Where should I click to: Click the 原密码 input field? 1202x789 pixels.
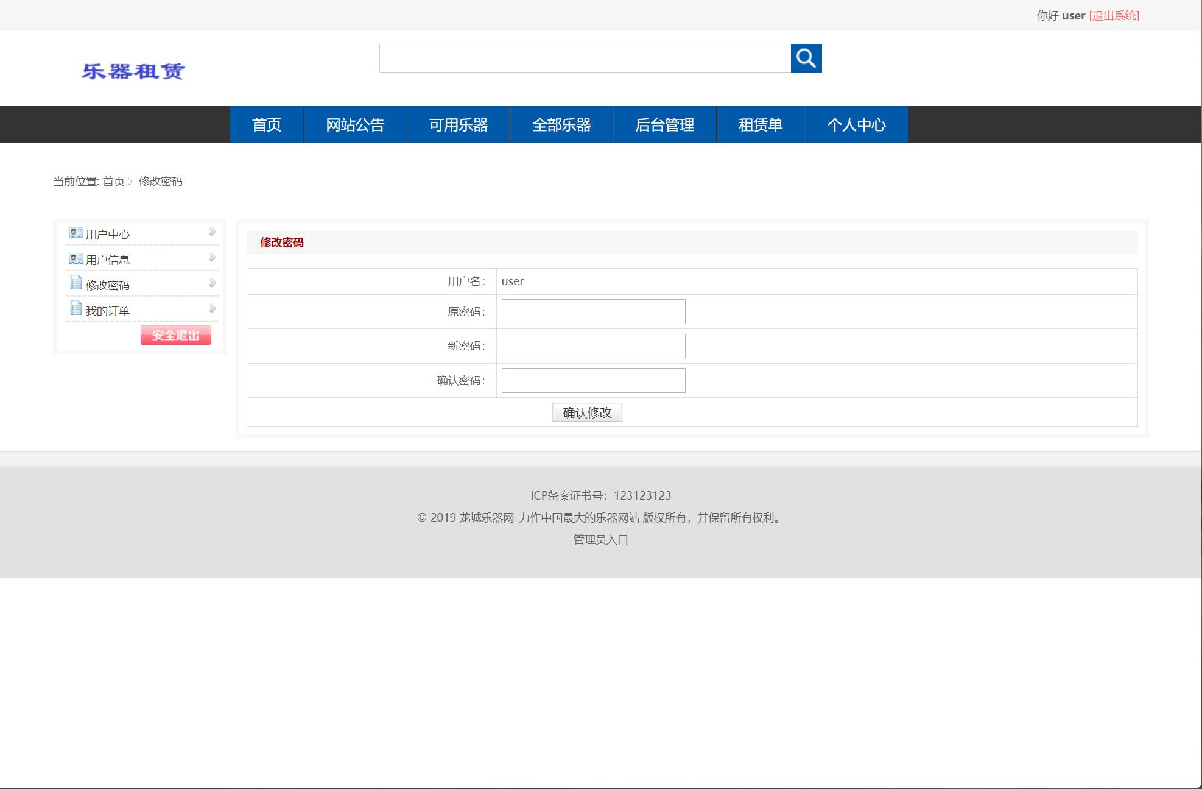[591, 311]
